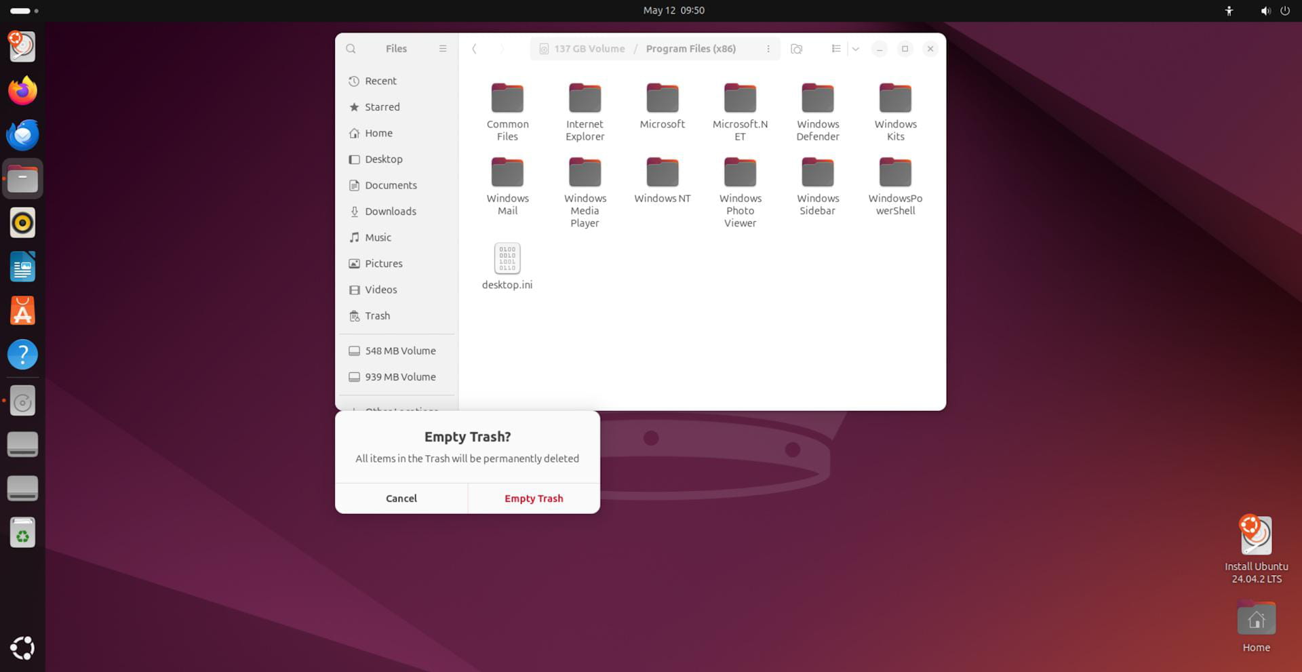Select the Windows Media Player folder
The width and height of the screenshot is (1302, 672).
point(585,193)
